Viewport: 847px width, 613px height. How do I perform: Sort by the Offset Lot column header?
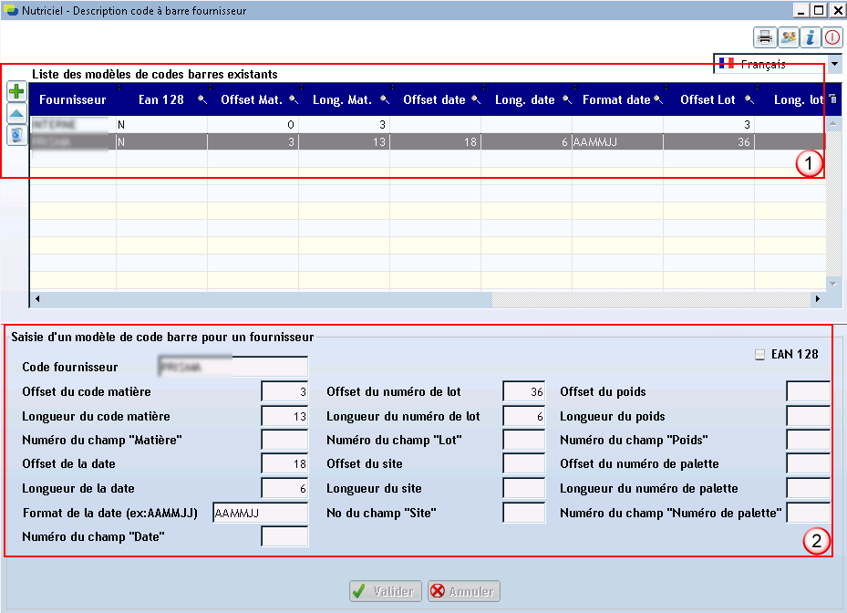click(x=708, y=100)
